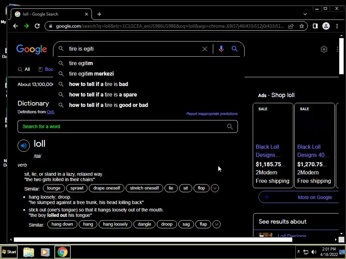
Task: Select the 'stretch oneself' synonym chip
Action: (144, 188)
